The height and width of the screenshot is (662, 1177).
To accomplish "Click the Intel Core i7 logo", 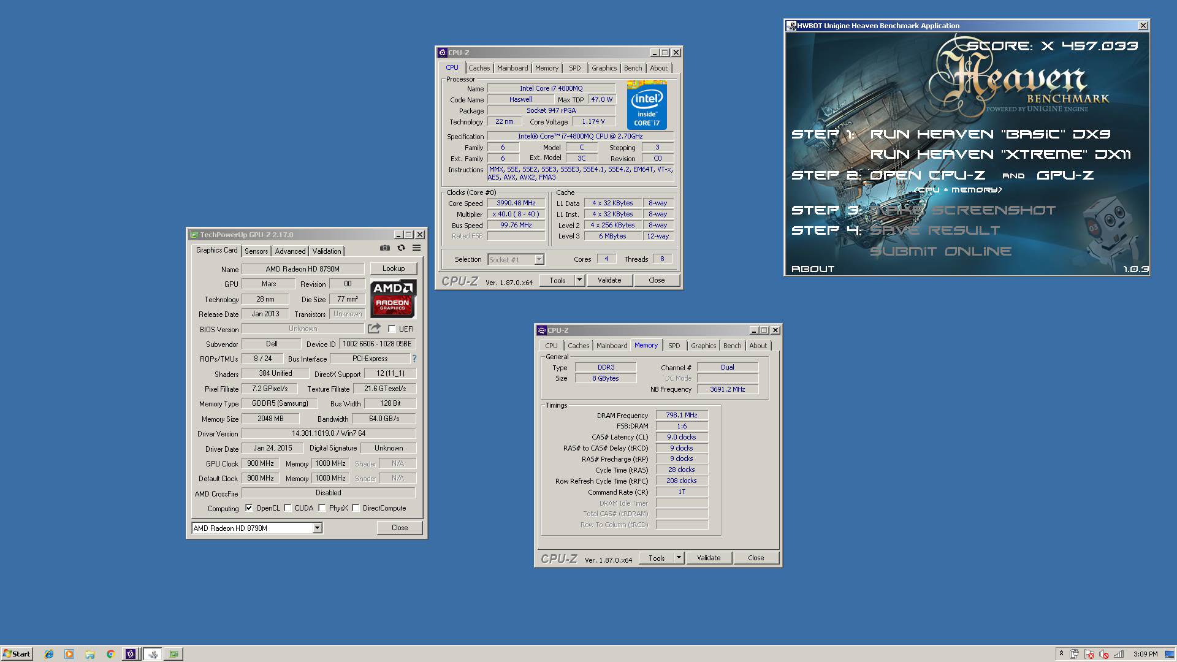I will 647,105.
